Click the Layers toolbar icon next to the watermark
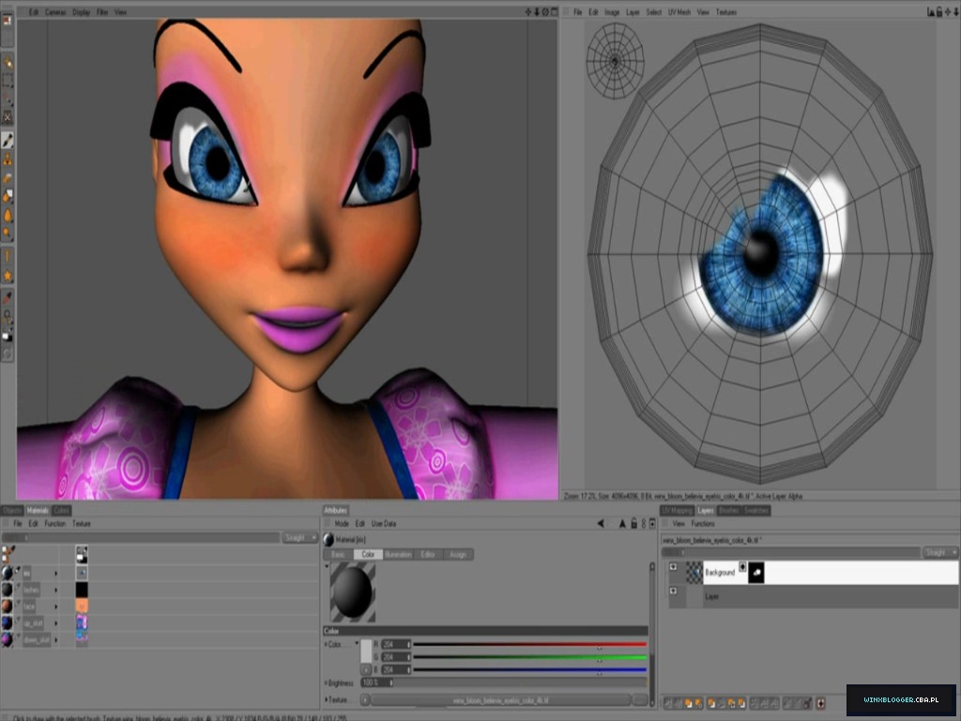This screenshot has height=721, width=961. point(820,703)
